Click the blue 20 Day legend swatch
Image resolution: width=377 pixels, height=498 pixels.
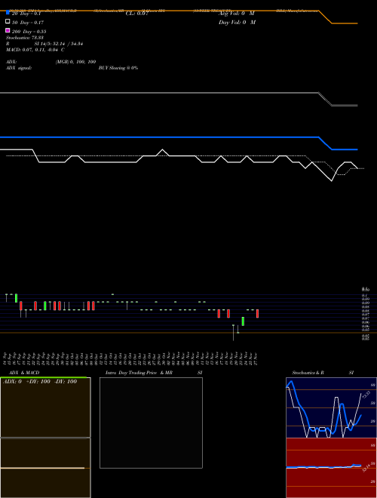point(8,13)
